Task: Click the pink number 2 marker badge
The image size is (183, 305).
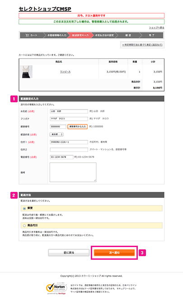Action: point(14,195)
